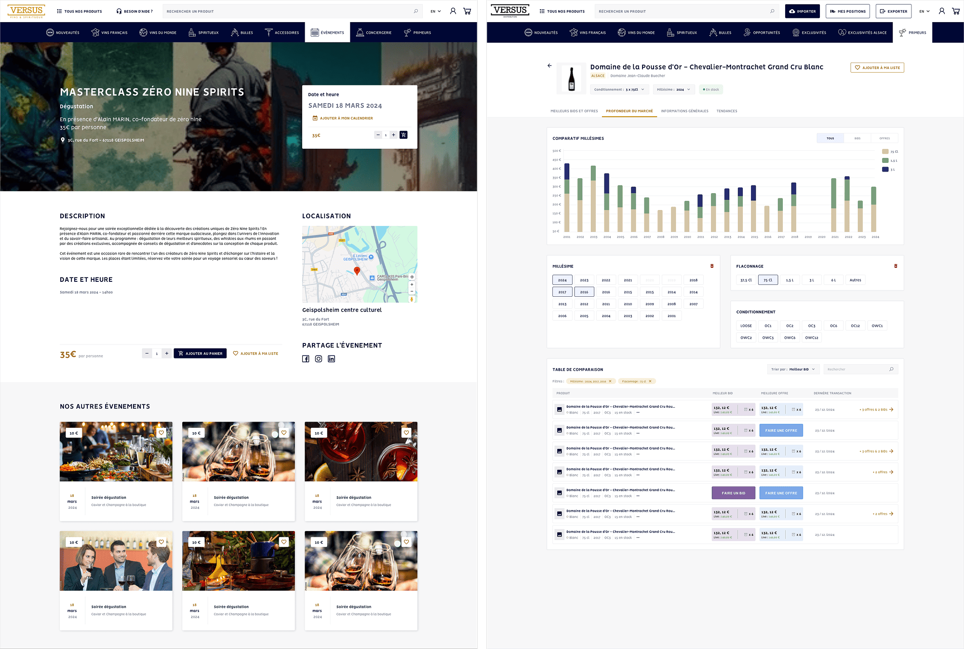Viewport: 964px width, 649px height.
Task: Toggle the 2023 millésime chip
Action: pos(584,280)
